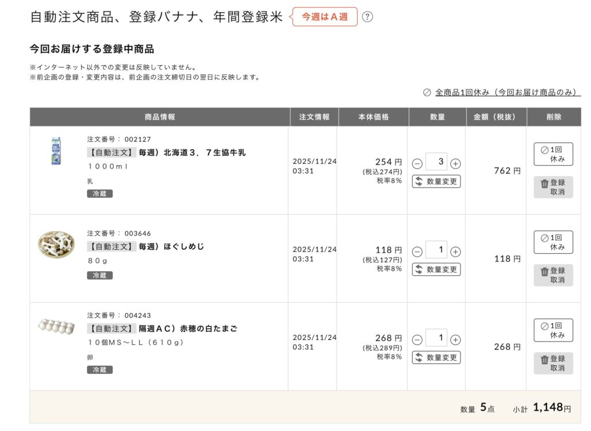This screenshot has height=431, width=591.
Task: Click 数量変更 for 赤穂の白たまご
Action: point(437,357)
